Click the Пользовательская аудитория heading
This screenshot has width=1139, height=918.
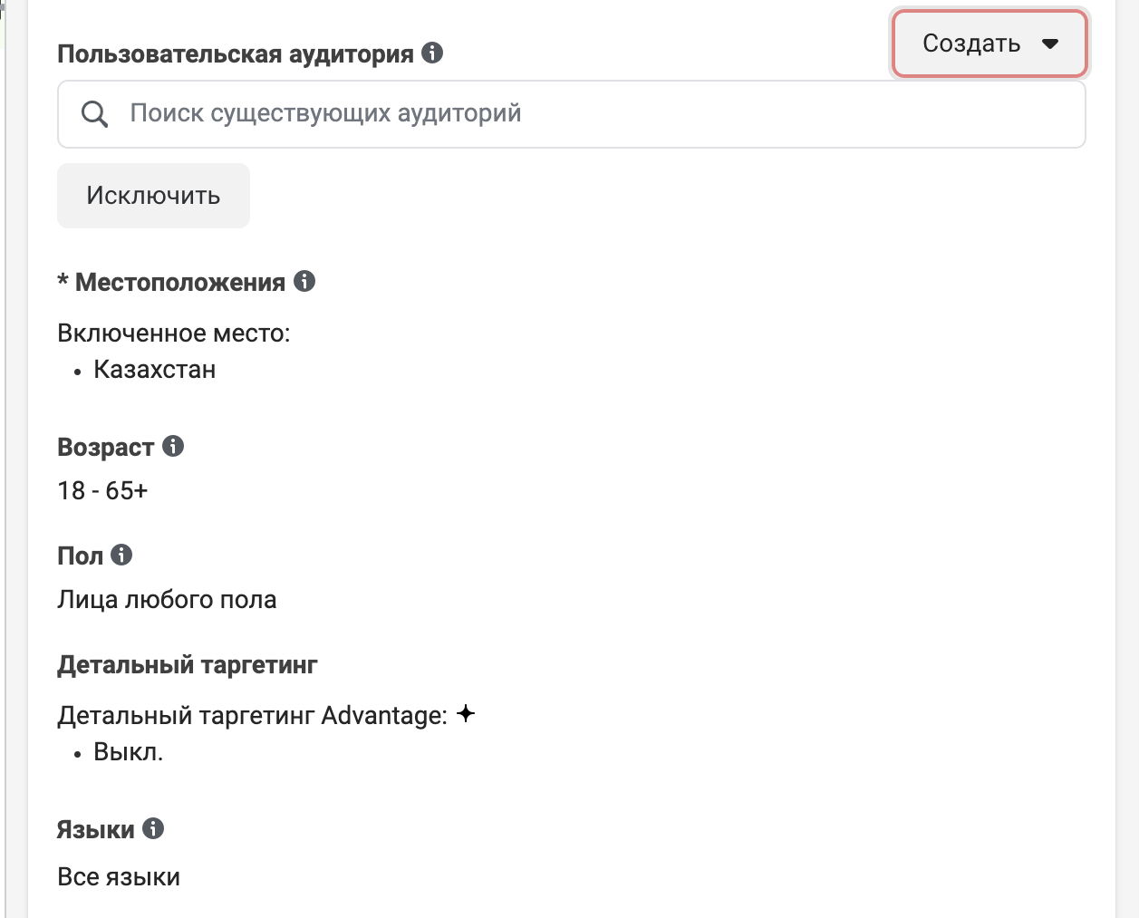coord(236,53)
